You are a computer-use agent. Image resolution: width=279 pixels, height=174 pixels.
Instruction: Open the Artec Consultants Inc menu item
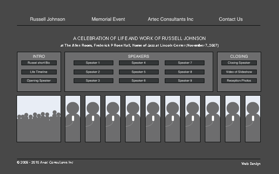tap(170, 19)
